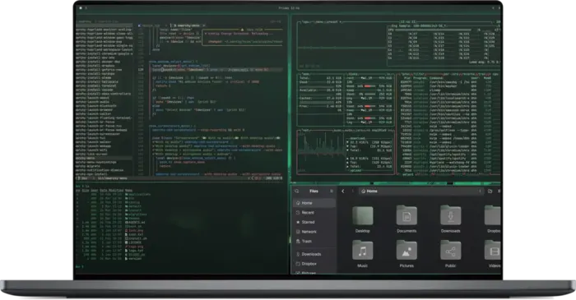Select the Documents folder icon
This screenshot has height=300, width=576.
[406, 215]
